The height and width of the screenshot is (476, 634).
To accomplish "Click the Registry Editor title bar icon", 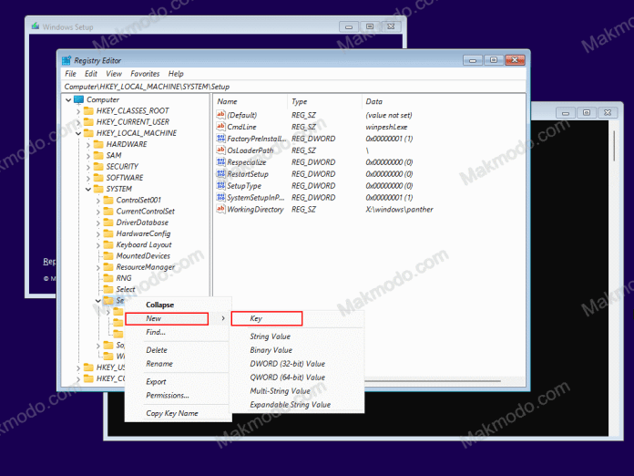I will [66, 61].
